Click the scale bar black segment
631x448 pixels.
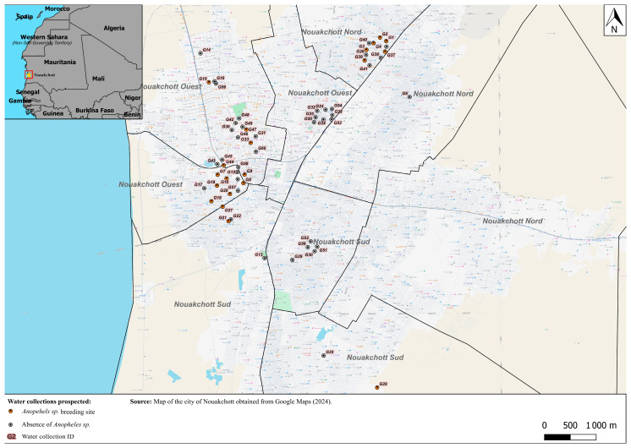[557, 437]
